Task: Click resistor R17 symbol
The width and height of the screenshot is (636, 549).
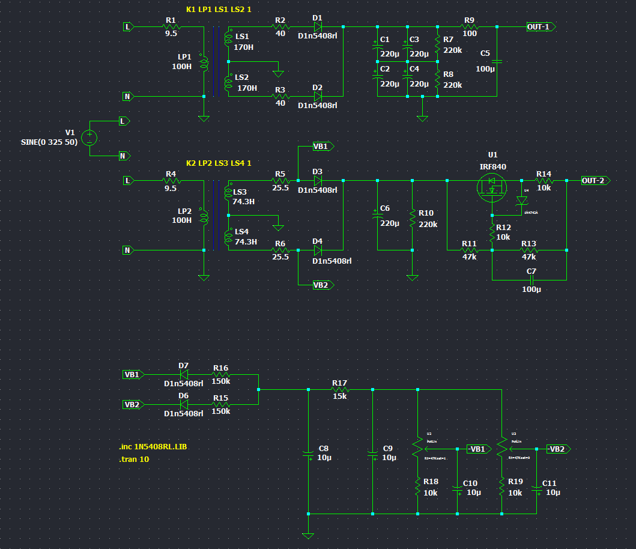Action: [339, 389]
